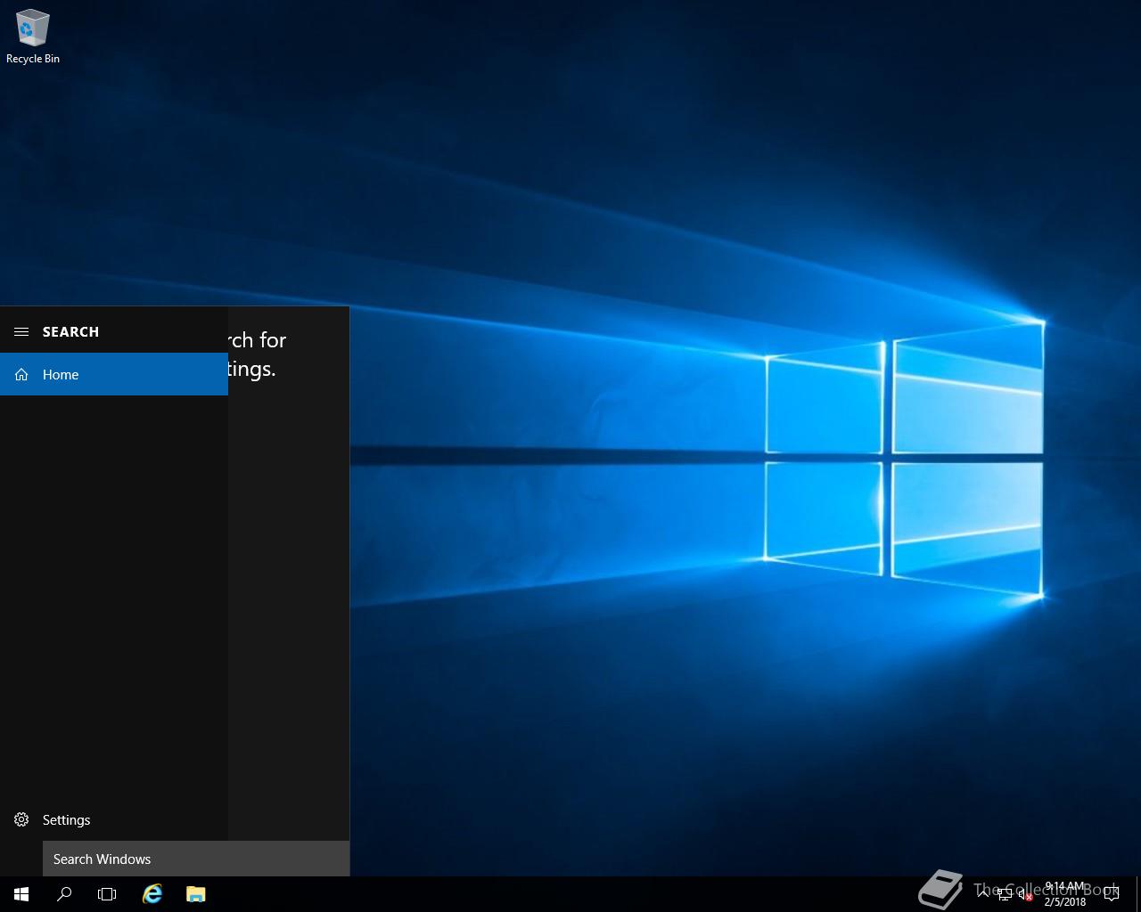The height and width of the screenshot is (912, 1141).
Task: Open Settings via the gear icon
Action: click(x=21, y=819)
